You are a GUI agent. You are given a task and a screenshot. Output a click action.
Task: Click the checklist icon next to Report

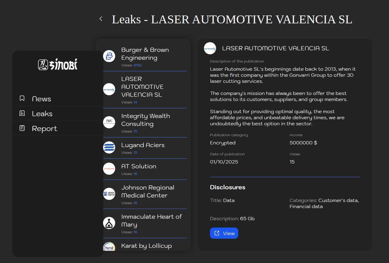click(x=22, y=128)
